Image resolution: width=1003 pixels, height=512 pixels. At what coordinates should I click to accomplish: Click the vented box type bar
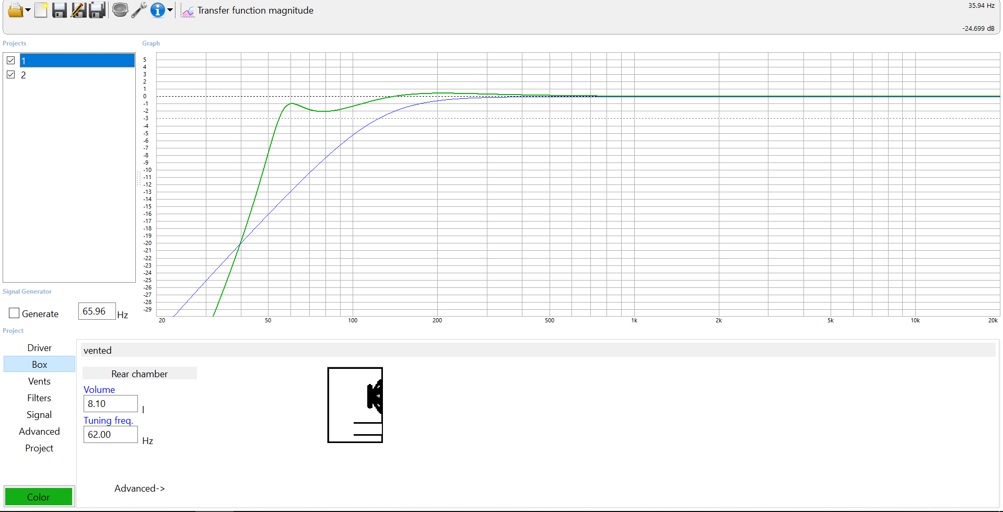click(x=538, y=350)
